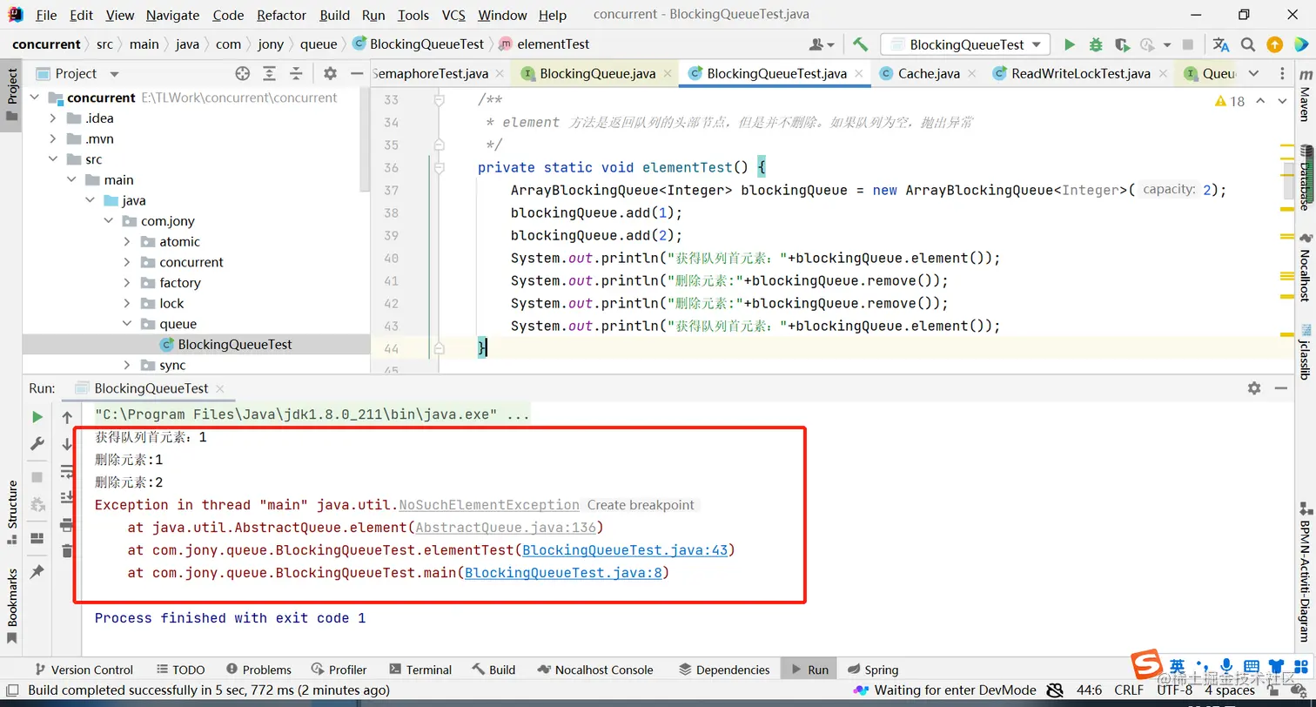Open the Navigate menu
The image size is (1316, 707).
(x=172, y=15)
